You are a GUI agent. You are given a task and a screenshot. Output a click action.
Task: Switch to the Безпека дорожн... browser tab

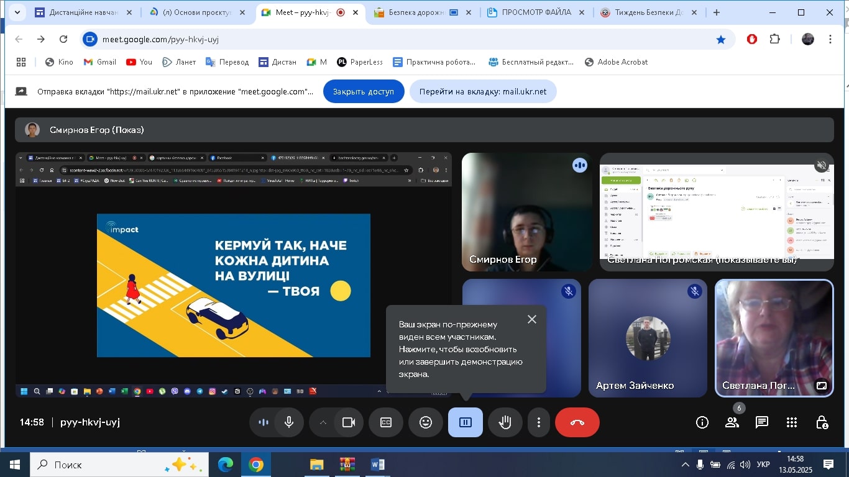(424, 12)
